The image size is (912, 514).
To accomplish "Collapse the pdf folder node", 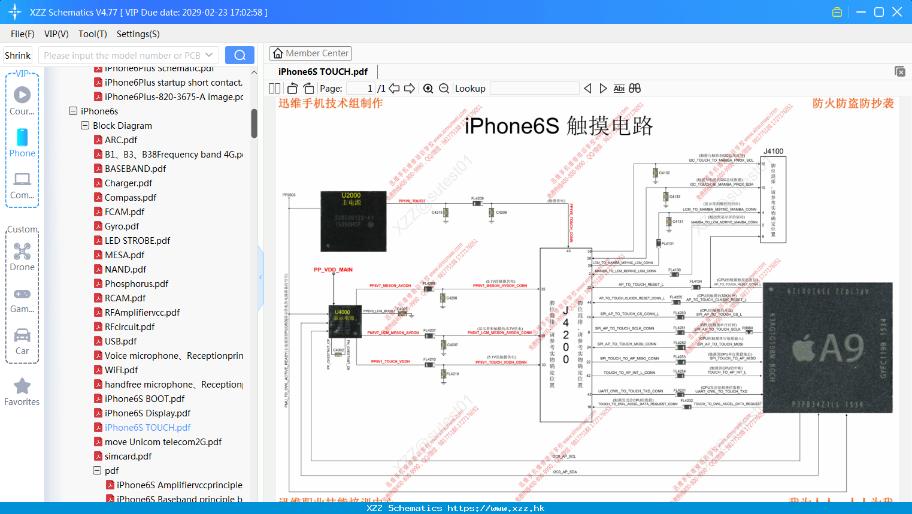I will (97, 470).
